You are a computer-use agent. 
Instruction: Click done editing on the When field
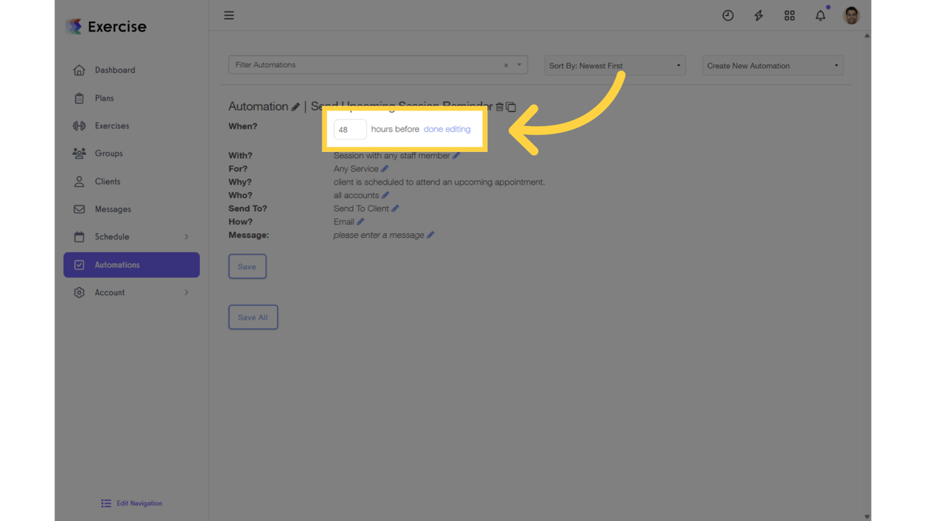447,129
